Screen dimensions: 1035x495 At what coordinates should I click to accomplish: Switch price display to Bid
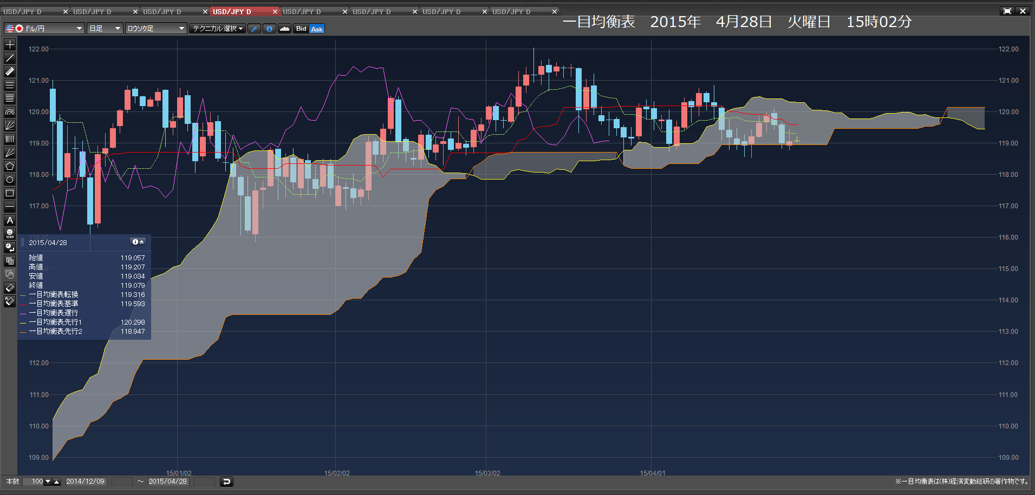pyautogui.click(x=301, y=29)
